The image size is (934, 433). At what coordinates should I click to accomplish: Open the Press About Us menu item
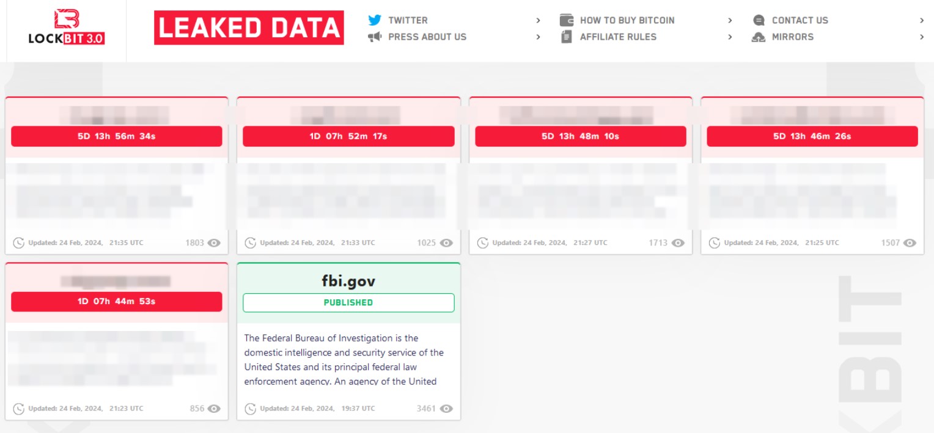pyautogui.click(x=427, y=37)
